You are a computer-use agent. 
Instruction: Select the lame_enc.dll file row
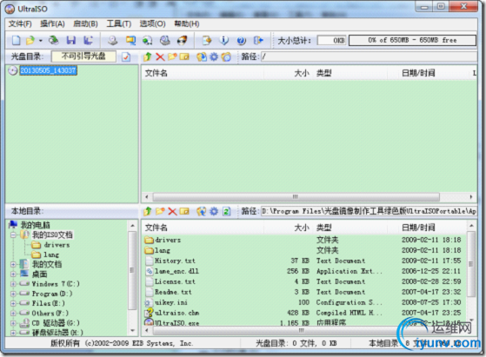(303, 271)
